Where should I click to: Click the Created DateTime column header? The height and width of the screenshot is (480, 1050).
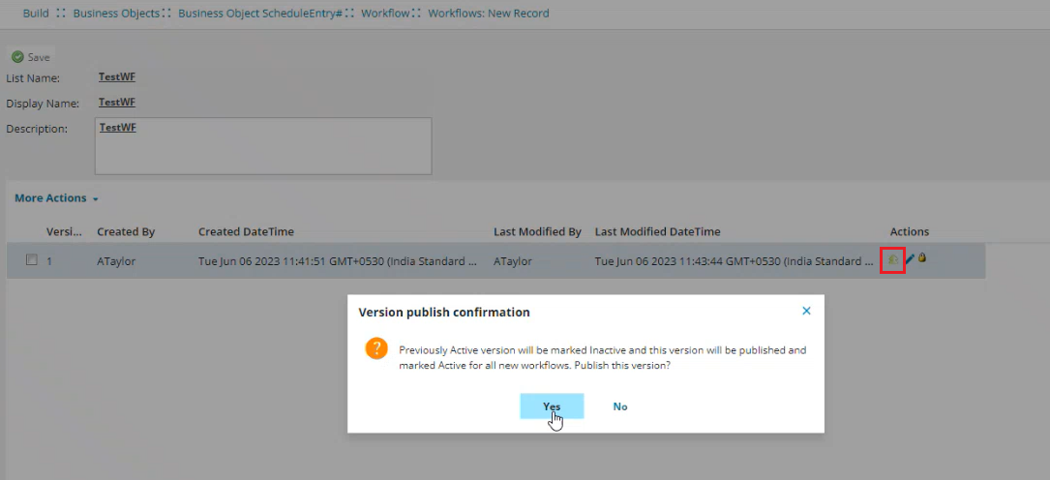coord(246,231)
